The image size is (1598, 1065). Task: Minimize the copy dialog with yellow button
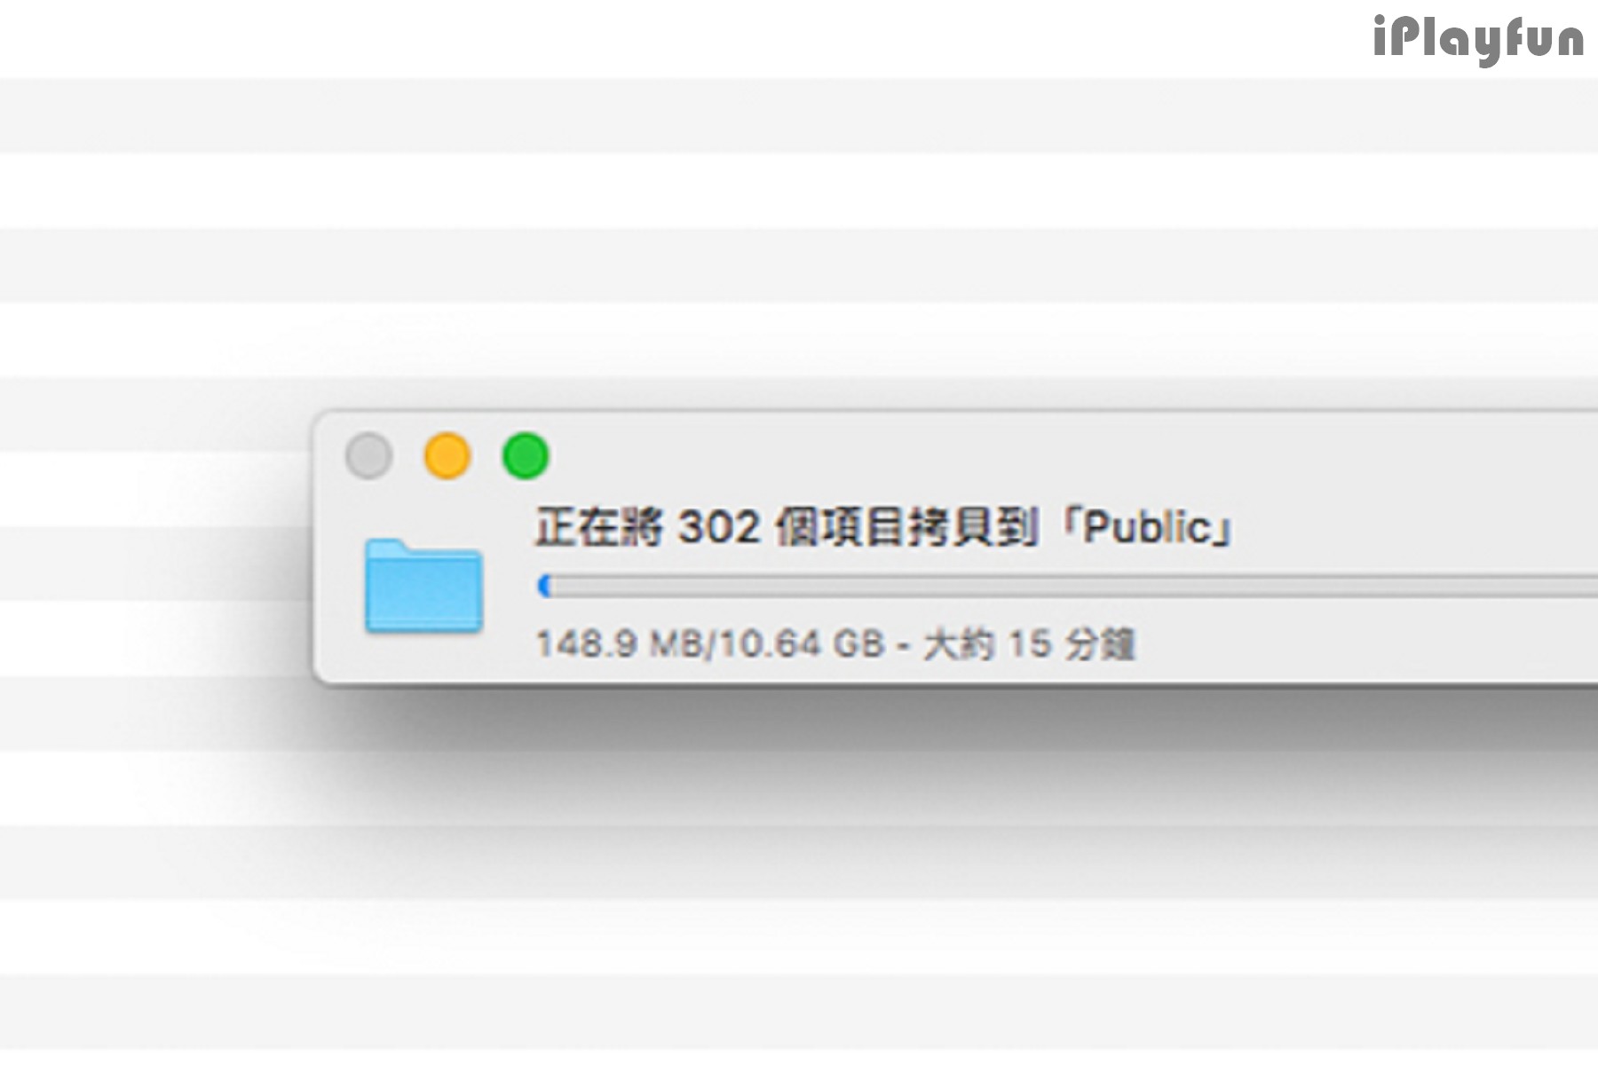coord(447,456)
